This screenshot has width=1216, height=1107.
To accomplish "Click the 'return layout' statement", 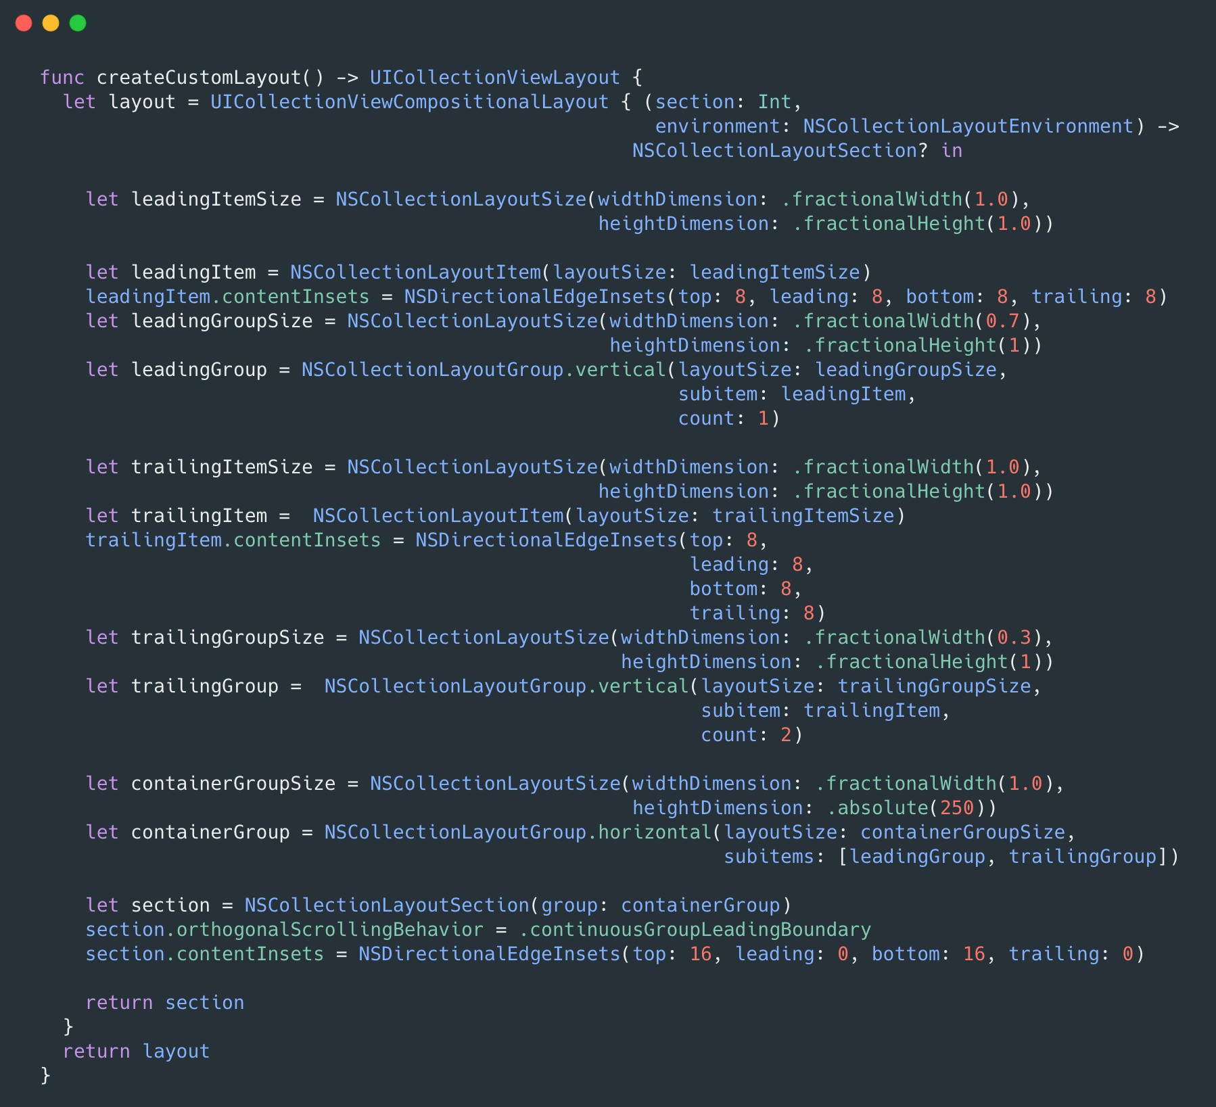I will 136,1052.
